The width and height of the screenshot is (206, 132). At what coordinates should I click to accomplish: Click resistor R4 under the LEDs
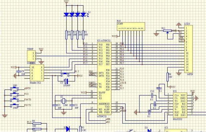click(x=66, y=35)
